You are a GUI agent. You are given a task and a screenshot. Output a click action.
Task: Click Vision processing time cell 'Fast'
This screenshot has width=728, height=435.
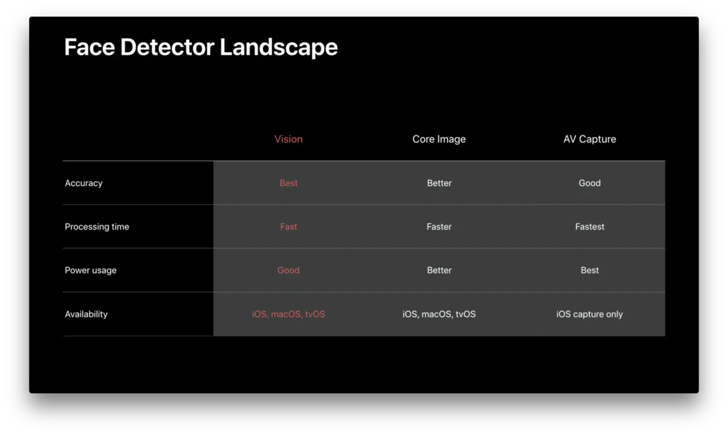pyautogui.click(x=289, y=227)
